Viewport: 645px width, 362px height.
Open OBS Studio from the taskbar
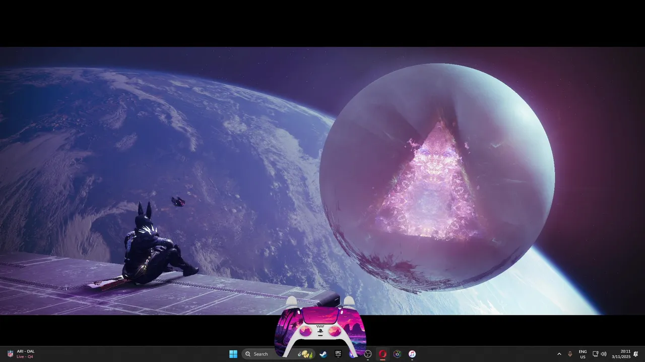point(368,354)
